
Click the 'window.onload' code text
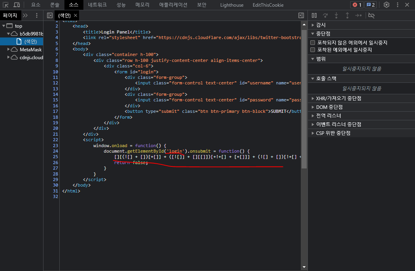tap(110, 146)
